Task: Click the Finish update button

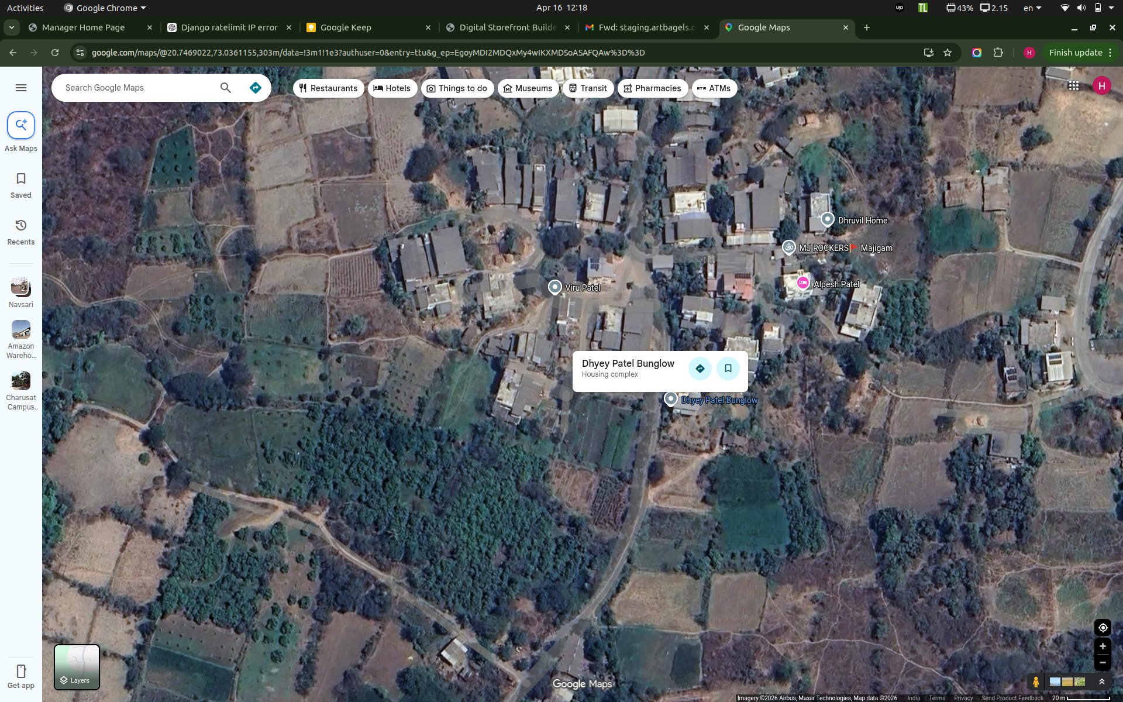Action: coord(1075,53)
